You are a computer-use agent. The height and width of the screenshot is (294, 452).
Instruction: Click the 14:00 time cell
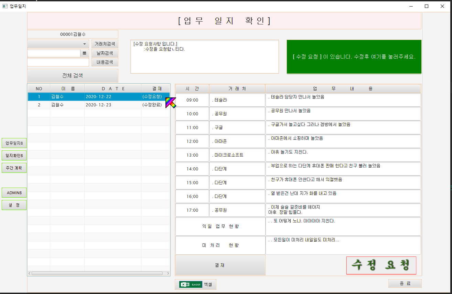(192, 169)
